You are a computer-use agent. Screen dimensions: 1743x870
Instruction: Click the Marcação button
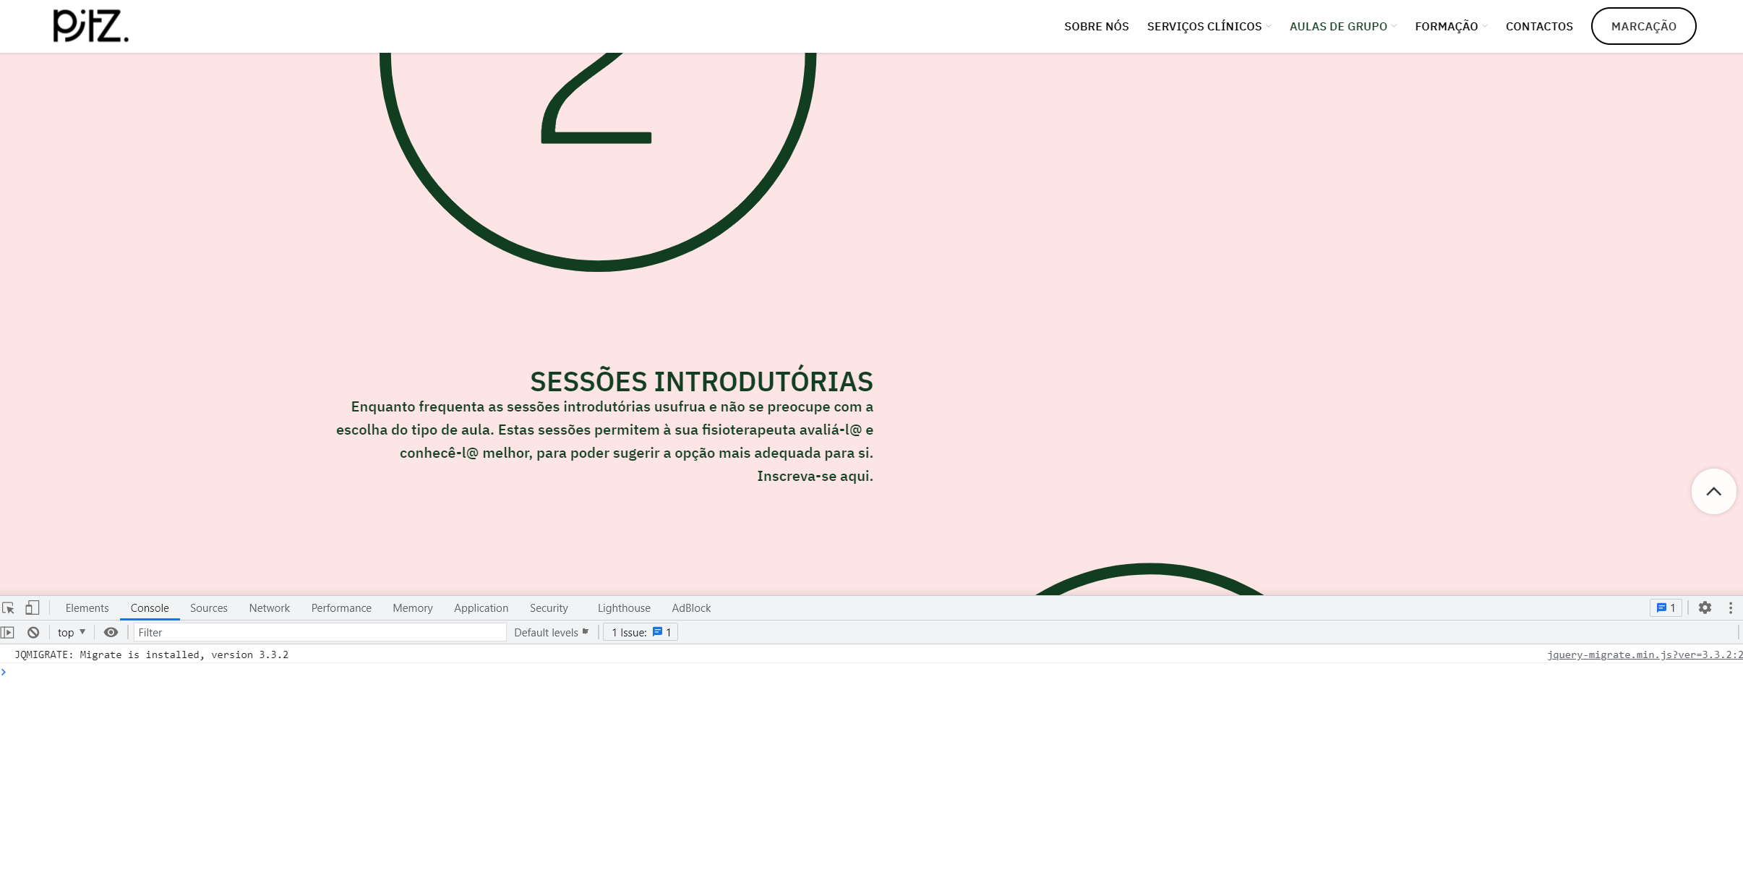(1643, 27)
